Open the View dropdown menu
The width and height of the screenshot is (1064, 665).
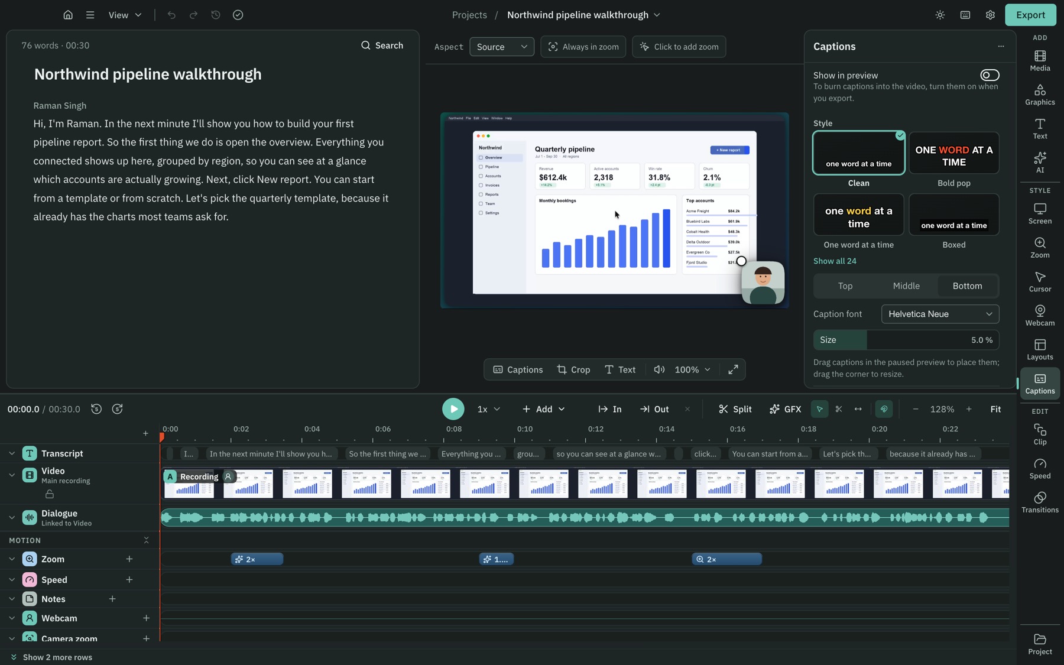(125, 15)
